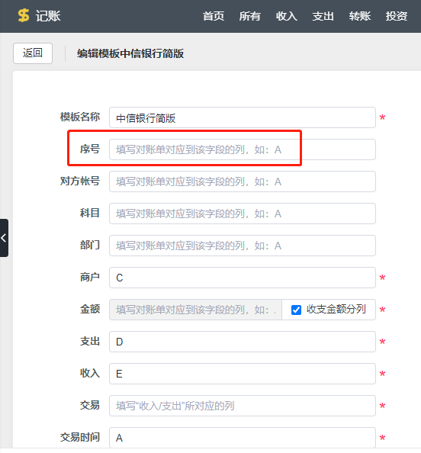The height and width of the screenshot is (453, 421).
Task: Focus the 交易 column input field
Action: tap(243, 406)
